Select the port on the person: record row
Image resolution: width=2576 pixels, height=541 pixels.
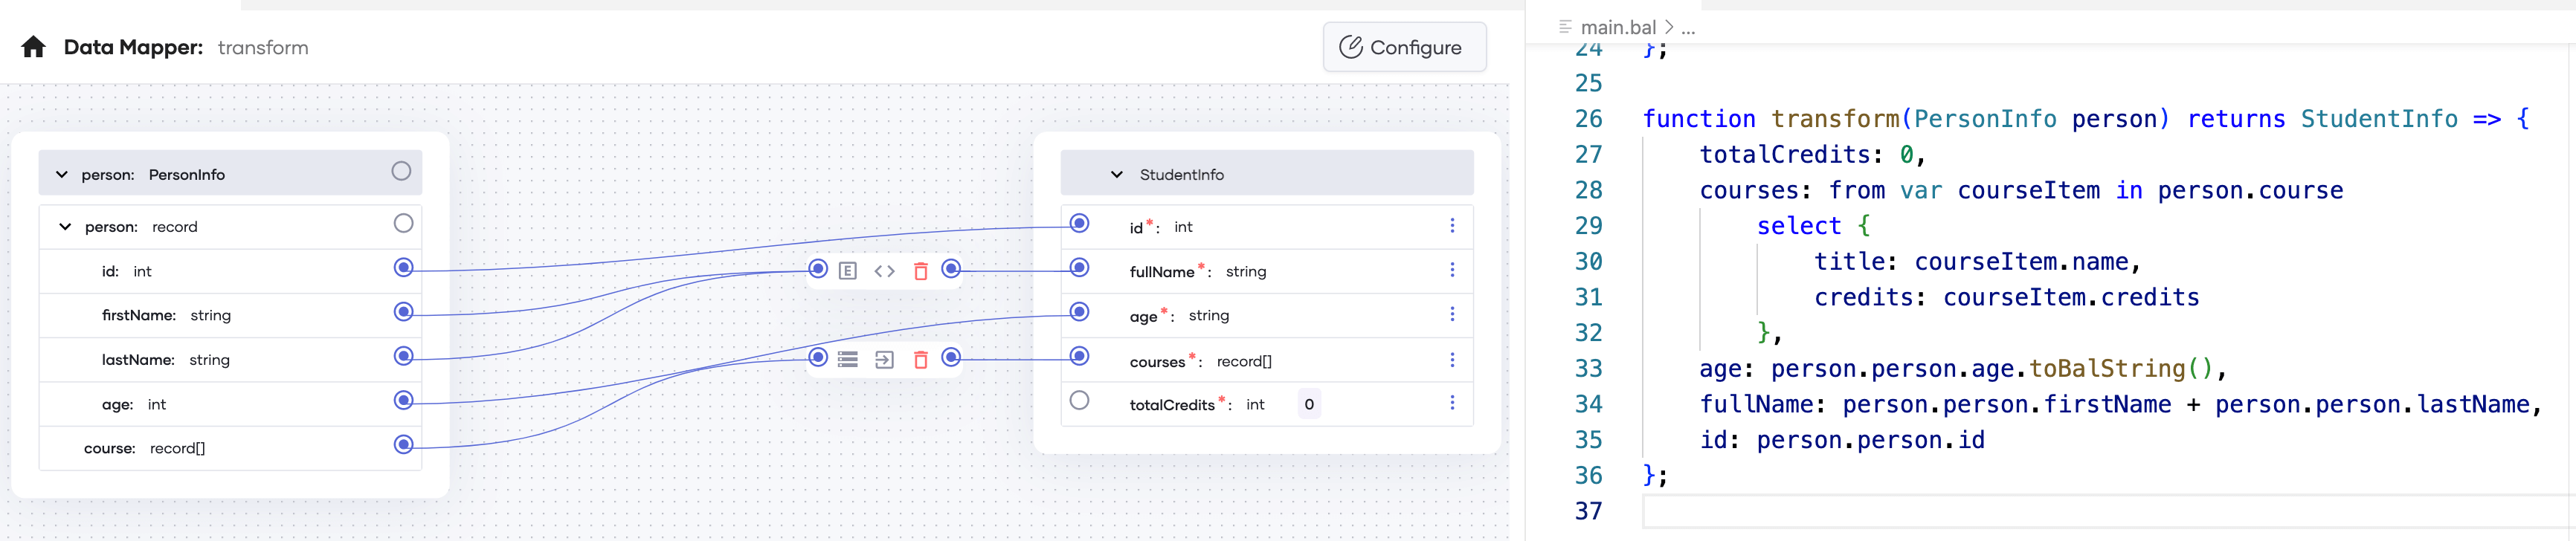coord(403,224)
